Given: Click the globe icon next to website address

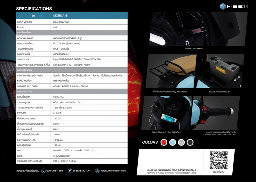Looking at the screenshot, I should click(97, 171).
